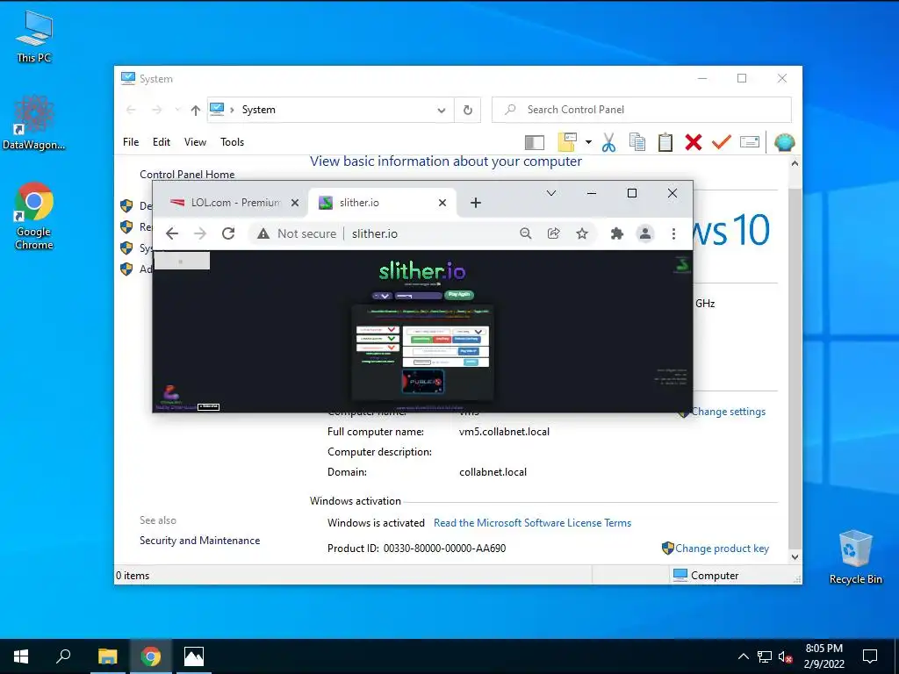The width and height of the screenshot is (899, 674).
Task: Go up one level in System window
Action: [196, 110]
